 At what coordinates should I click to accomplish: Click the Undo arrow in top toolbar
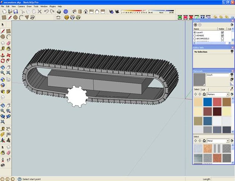(x=46, y=12)
